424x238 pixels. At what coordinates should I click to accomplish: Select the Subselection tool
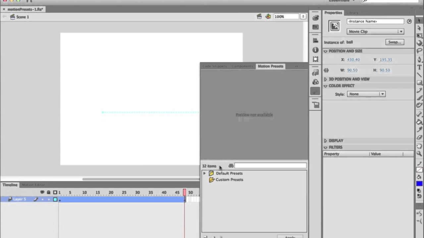click(x=419, y=28)
